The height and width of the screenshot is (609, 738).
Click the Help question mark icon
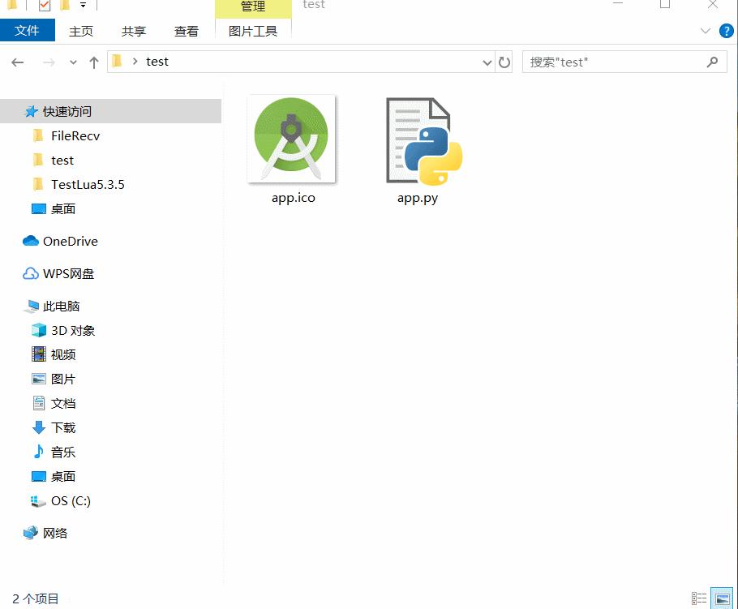coord(726,31)
